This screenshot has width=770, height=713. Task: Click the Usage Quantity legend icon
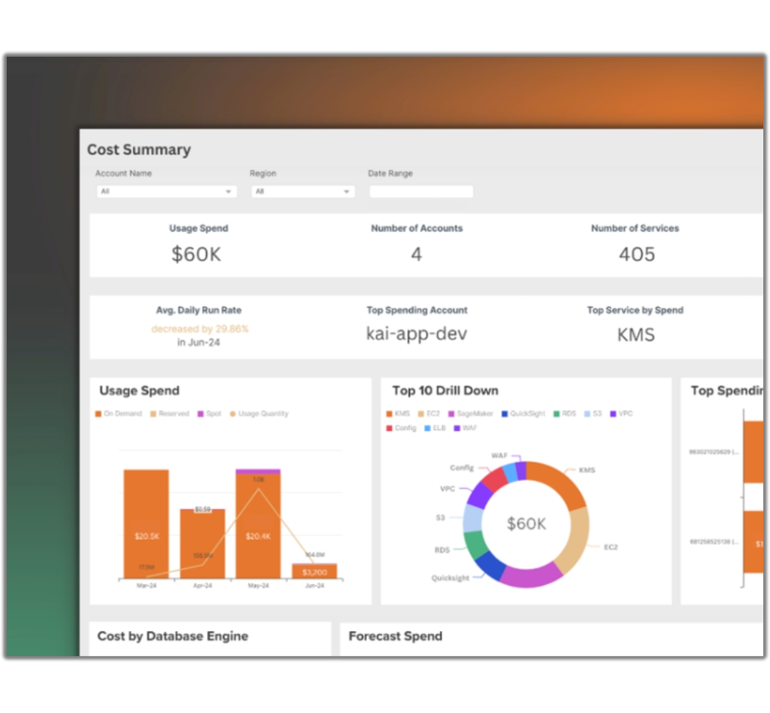coord(232,413)
